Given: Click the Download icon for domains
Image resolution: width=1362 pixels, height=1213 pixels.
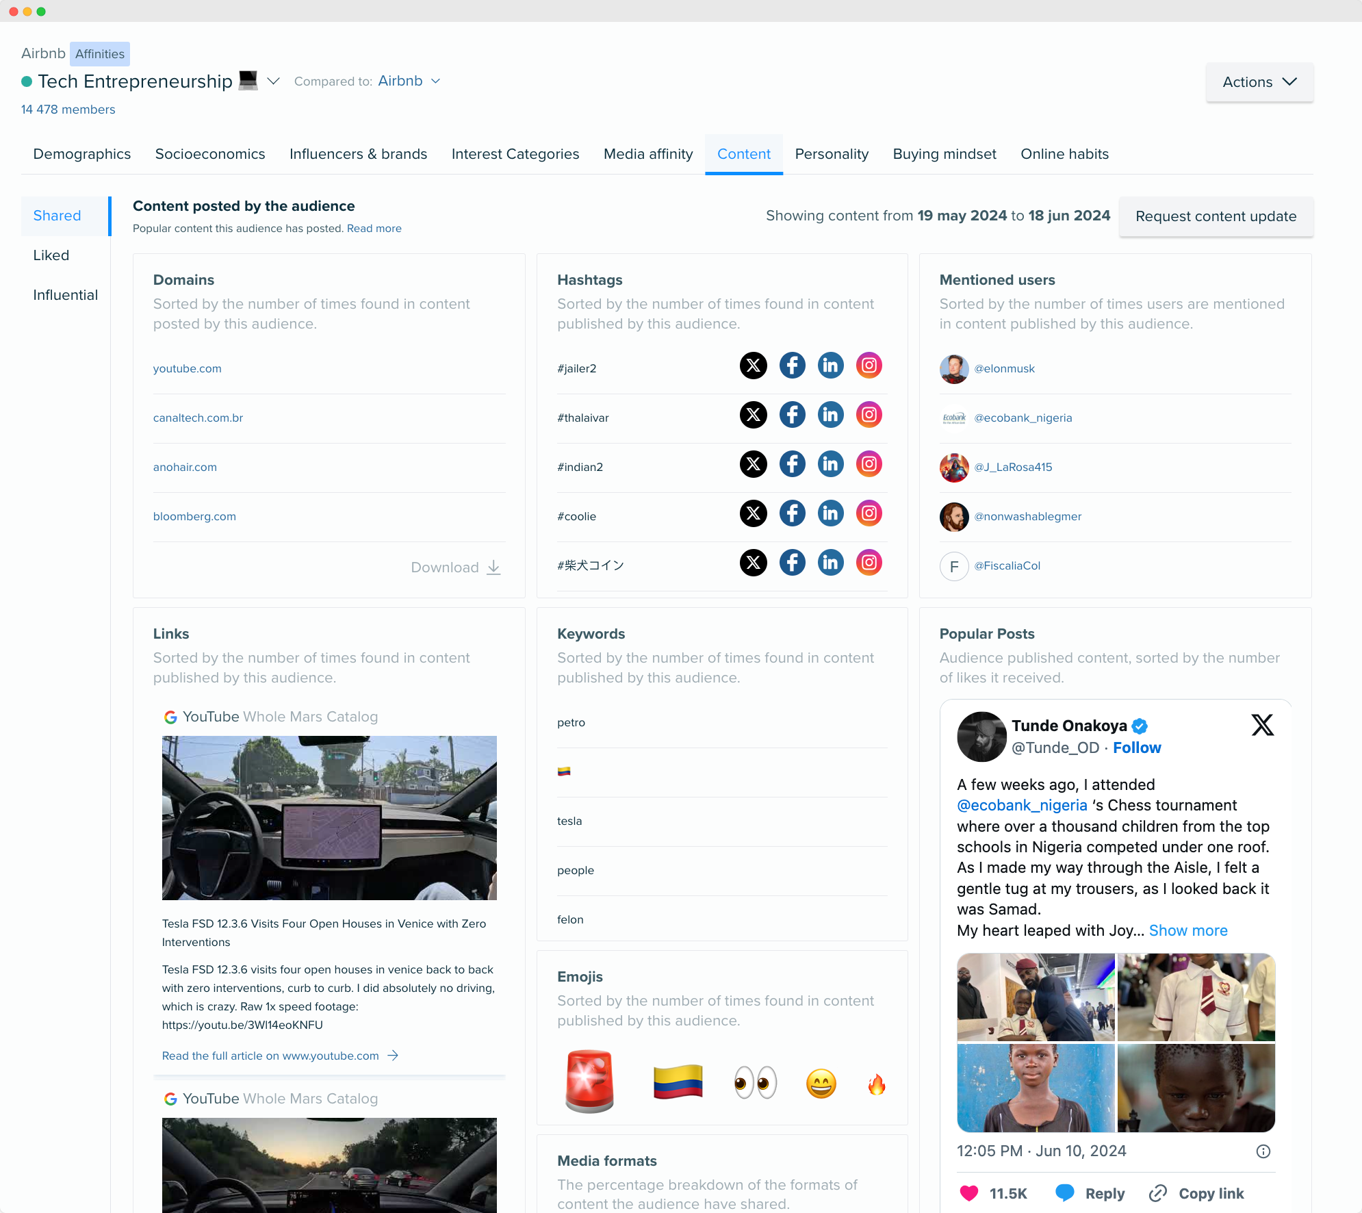Looking at the screenshot, I should click(x=493, y=568).
